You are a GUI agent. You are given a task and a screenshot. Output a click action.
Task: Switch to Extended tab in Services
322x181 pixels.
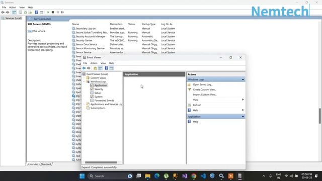(33, 164)
